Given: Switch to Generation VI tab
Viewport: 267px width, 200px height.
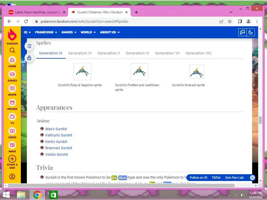Looking at the screenshot, I should pyautogui.click(x=137, y=53).
